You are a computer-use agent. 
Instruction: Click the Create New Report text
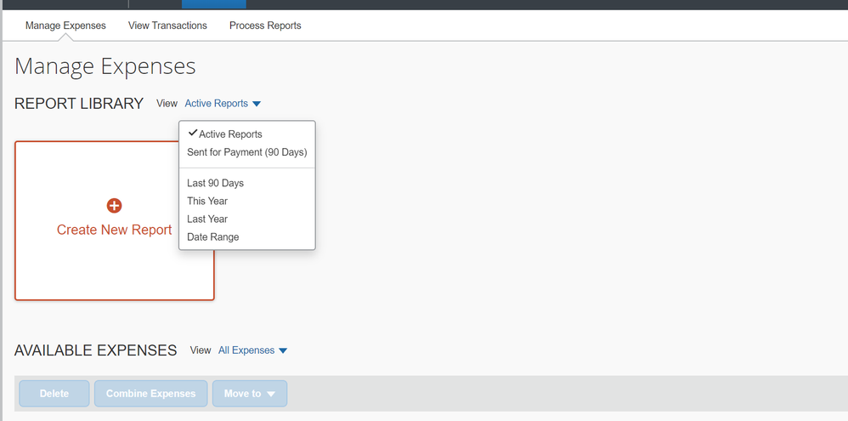[x=114, y=230]
